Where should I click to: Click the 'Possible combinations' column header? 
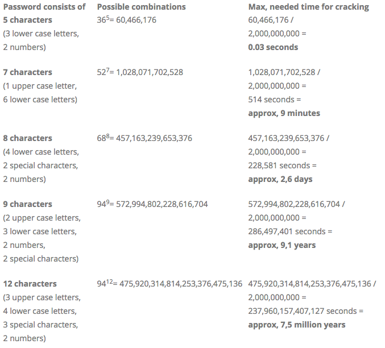(142, 7)
